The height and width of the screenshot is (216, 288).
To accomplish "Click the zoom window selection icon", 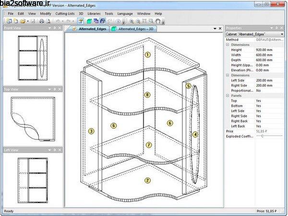I will (151, 21).
